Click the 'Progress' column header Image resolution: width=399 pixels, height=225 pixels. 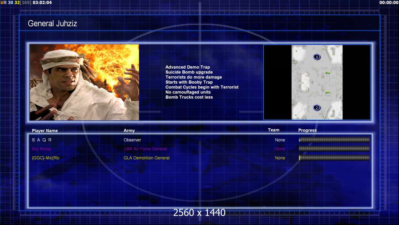307,130
